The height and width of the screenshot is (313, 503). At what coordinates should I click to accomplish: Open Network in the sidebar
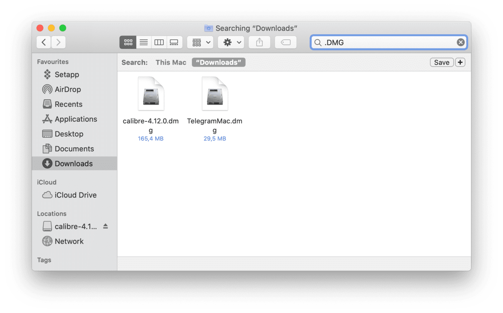[x=74, y=241]
